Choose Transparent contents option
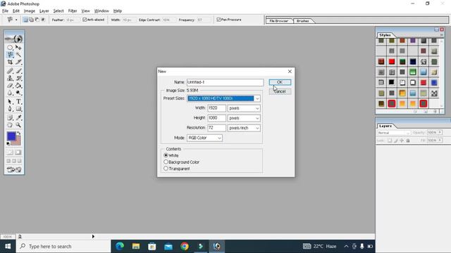 [x=166, y=169]
